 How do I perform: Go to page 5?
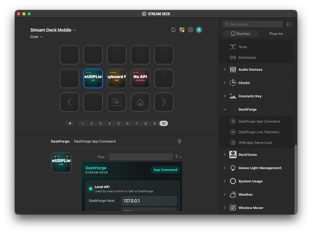point(118,123)
